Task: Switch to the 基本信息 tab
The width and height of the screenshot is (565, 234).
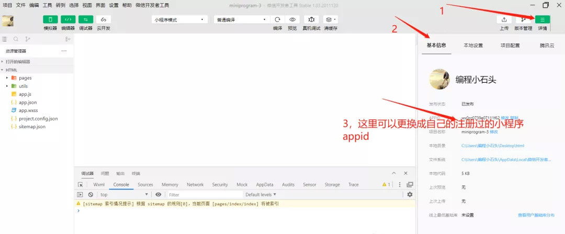Action: point(436,46)
